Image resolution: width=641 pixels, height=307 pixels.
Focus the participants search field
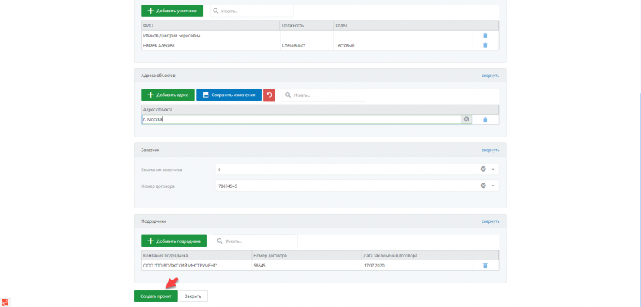tap(252, 11)
